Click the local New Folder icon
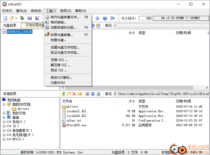Image resolution: width=210 pixels, height=155 pixels. pyautogui.click(x=69, y=94)
